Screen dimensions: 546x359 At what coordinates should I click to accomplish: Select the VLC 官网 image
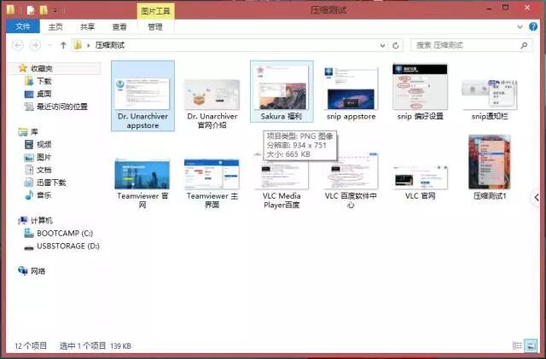(x=421, y=182)
